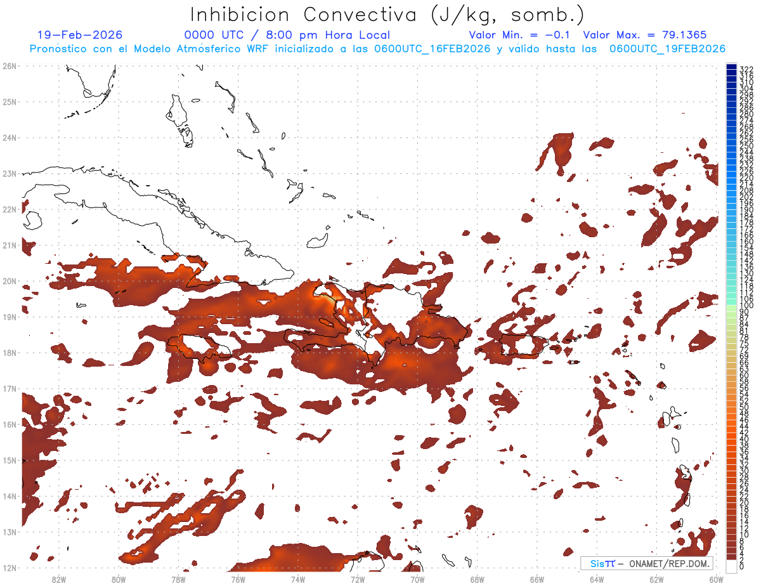Click the 25N latitude label

10,101
